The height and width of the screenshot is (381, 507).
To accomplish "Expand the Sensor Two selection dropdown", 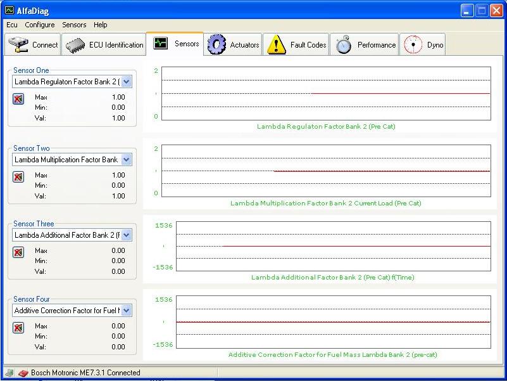I will (126, 160).
